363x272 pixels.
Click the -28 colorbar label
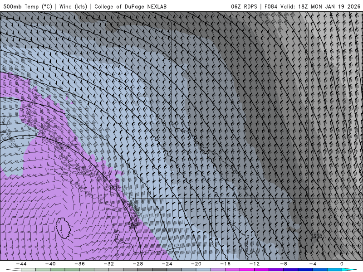138,264
